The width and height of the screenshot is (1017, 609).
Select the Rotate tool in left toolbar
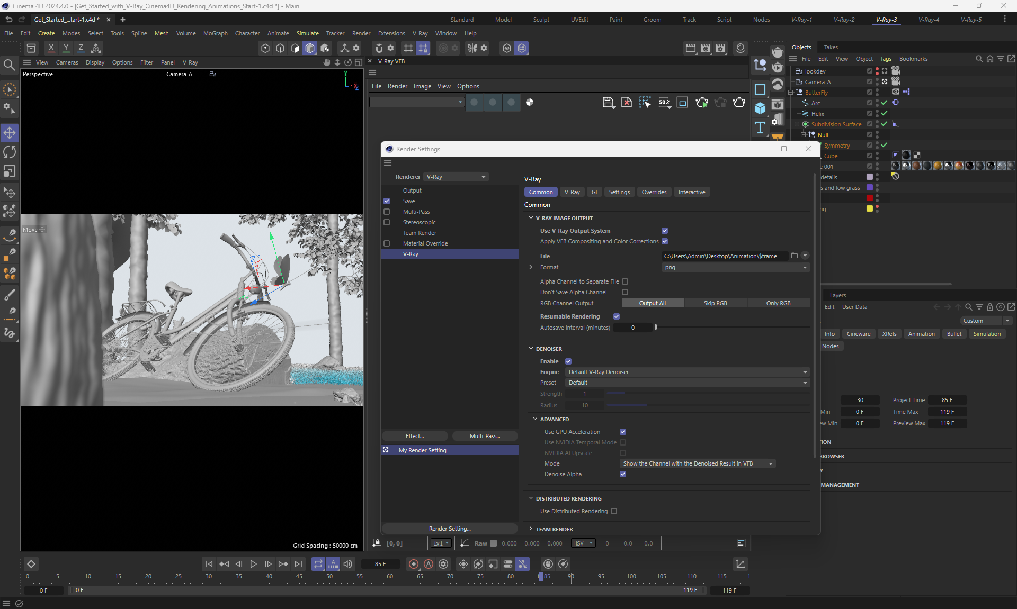point(10,152)
